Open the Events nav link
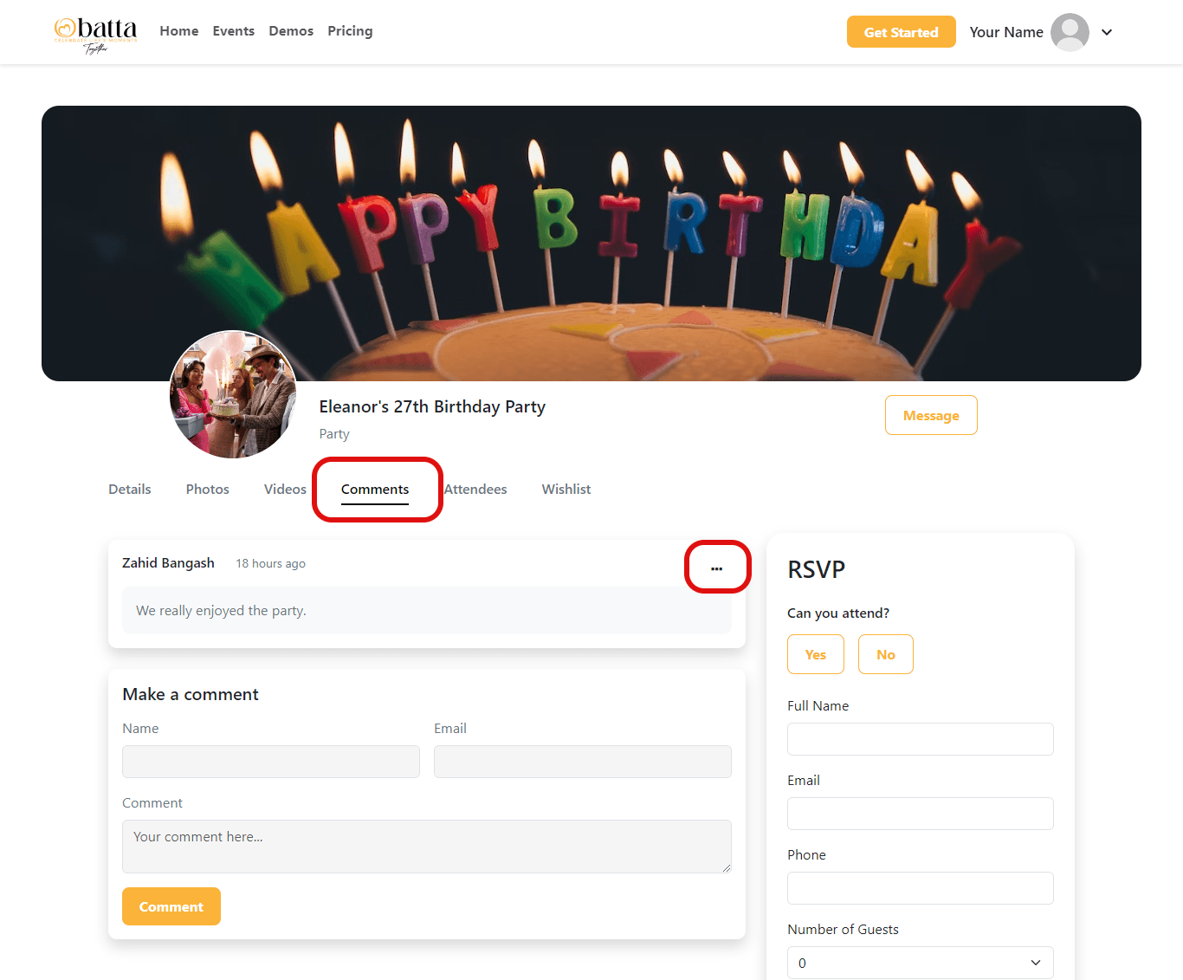 pyautogui.click(x=234, y=31)
